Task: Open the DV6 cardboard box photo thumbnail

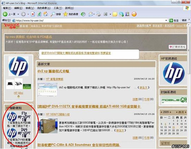Action: (x=47, y=126)
